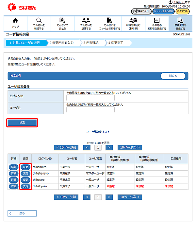Go back 10 pages in upper pagination
Image resolution: width=196 pixels, height=225 pixels.
(x=66, y=147)
